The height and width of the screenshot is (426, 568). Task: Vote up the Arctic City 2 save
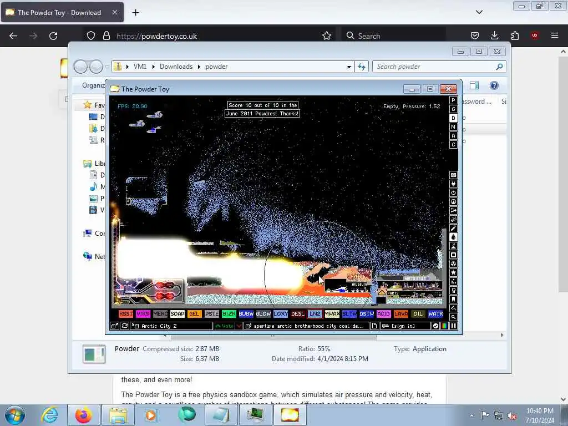coord(224,326)
